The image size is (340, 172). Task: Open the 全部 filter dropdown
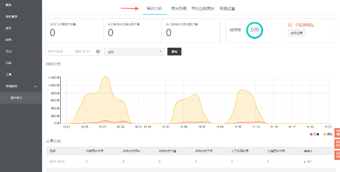tap(134, 52)
